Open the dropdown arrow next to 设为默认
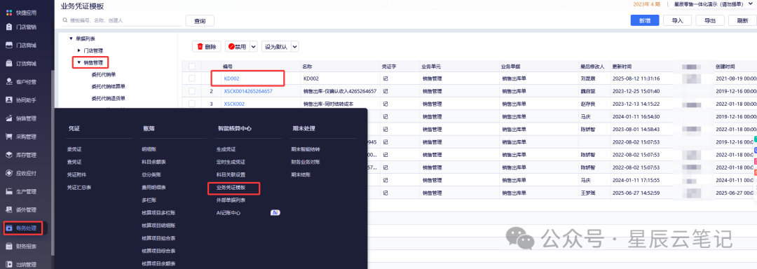 pos(294,47)
